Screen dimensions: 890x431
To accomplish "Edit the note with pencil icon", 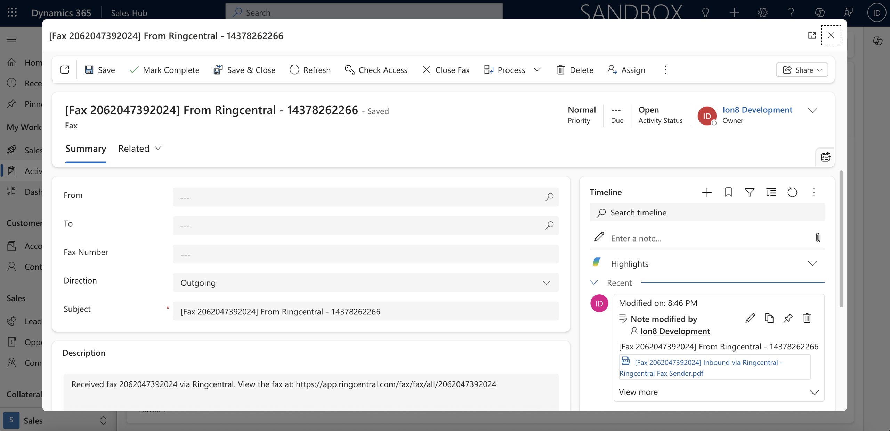I will click(x=750, y=318).
